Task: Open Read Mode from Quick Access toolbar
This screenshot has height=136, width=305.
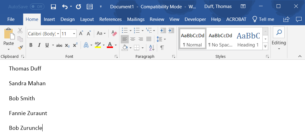Action: click(x=90, y=7)
